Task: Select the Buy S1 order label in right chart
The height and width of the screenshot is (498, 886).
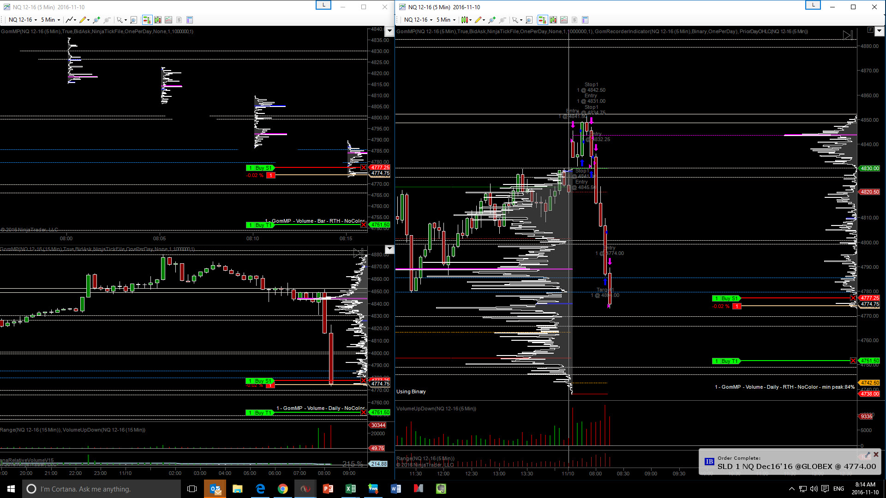Action: 726,298
